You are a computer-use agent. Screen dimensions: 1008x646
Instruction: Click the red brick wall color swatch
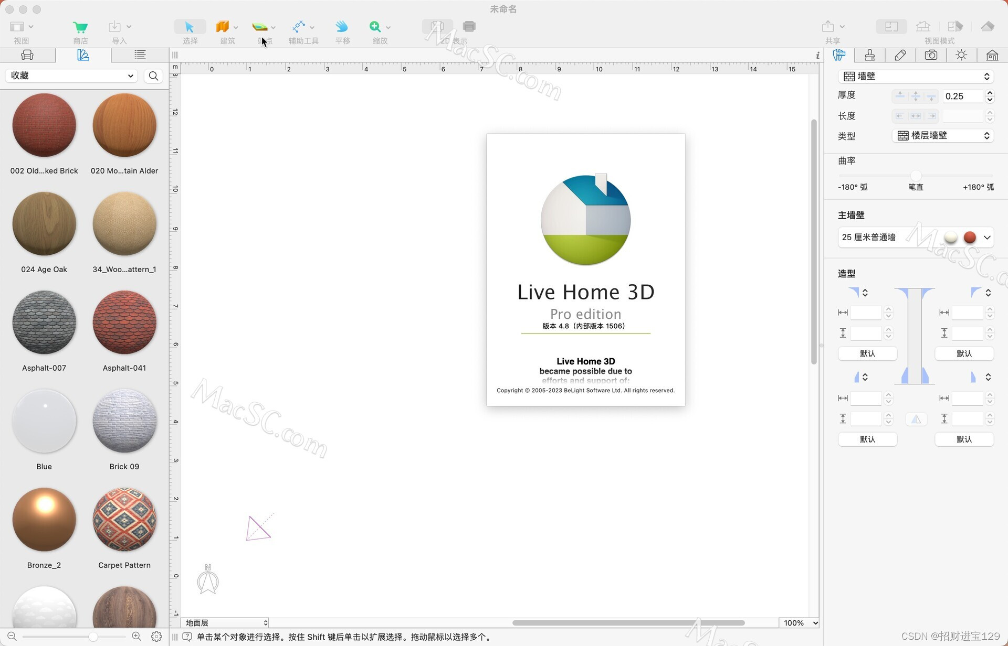click(x=970, y=238)
